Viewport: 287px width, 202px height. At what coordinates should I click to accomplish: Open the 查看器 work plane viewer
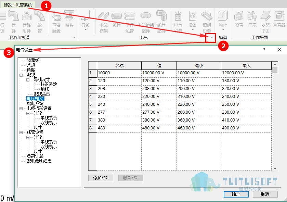279,19
